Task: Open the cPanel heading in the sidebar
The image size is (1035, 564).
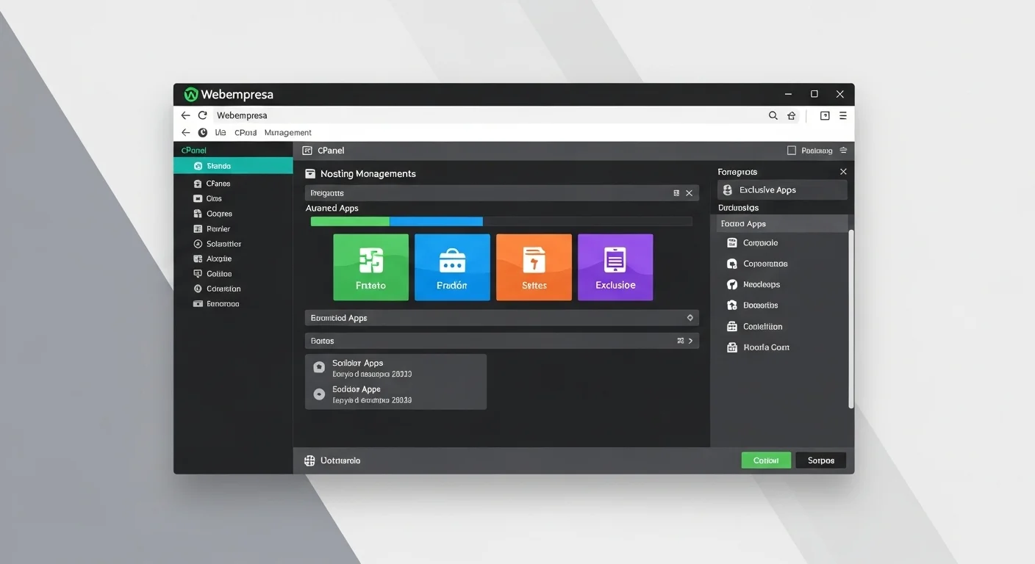Action: pos(194,150)
